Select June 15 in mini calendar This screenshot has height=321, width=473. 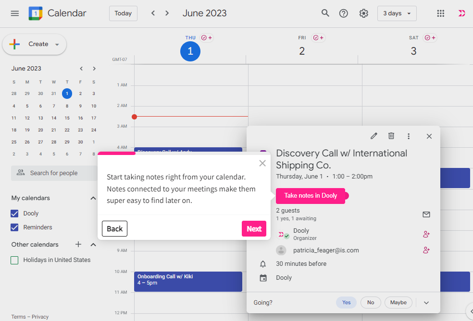tap(67, 118)
